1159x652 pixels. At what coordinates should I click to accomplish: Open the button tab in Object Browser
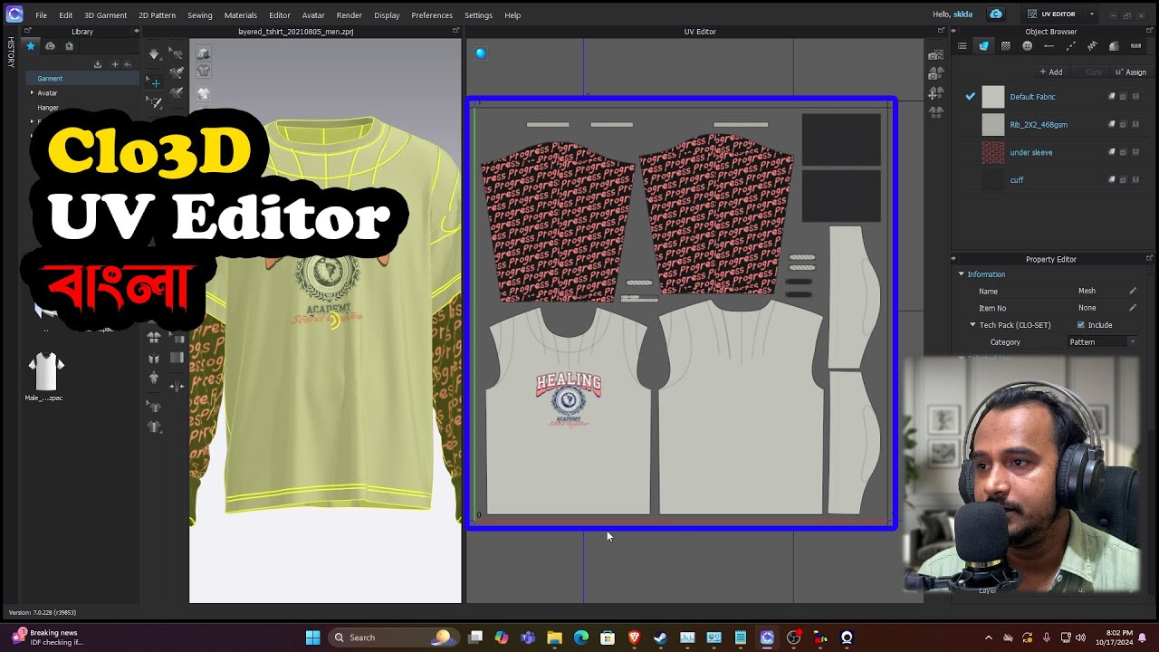pyautogui.click(x=1027, y=46)
